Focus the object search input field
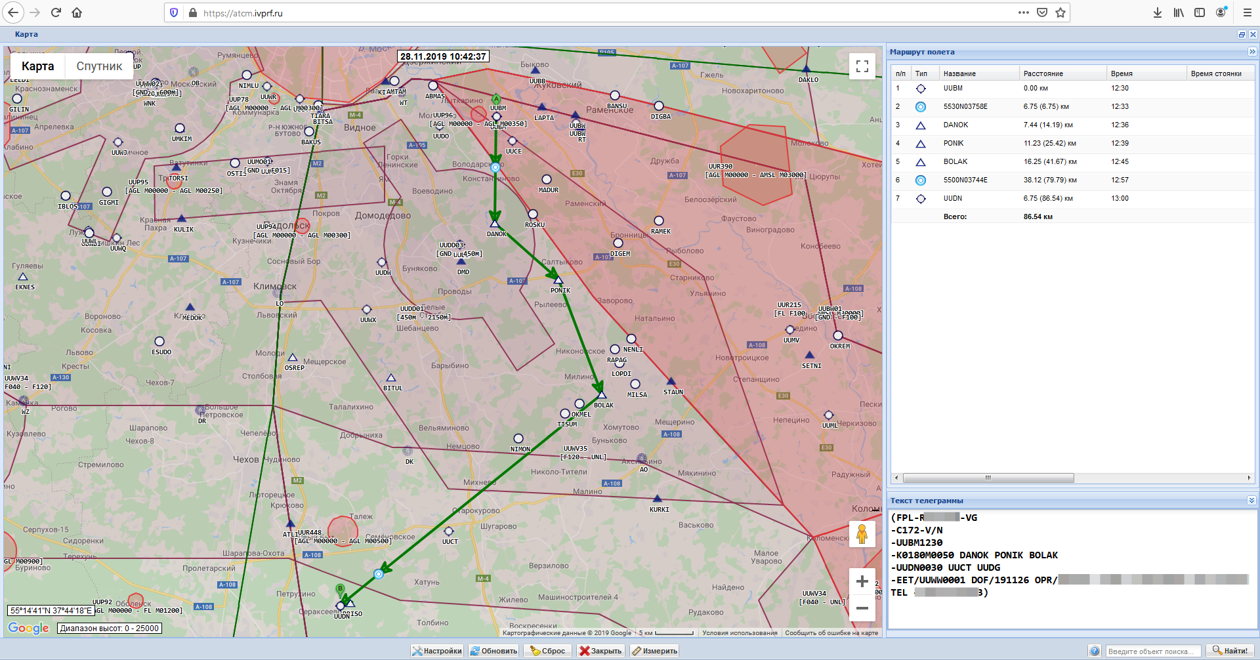Screen dimensions: 1260x660 1152,651
